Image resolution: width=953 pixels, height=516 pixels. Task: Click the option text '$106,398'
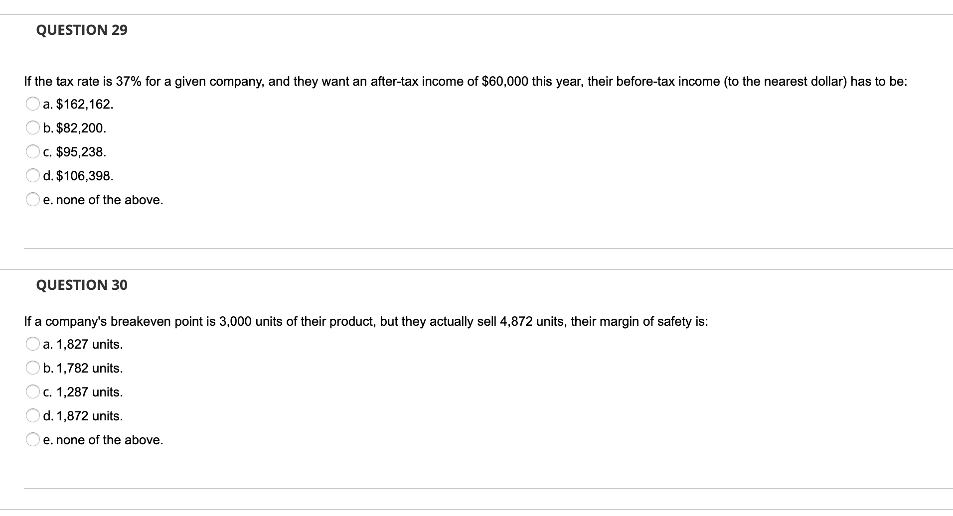pyautogui.click(x=79, y=175)
